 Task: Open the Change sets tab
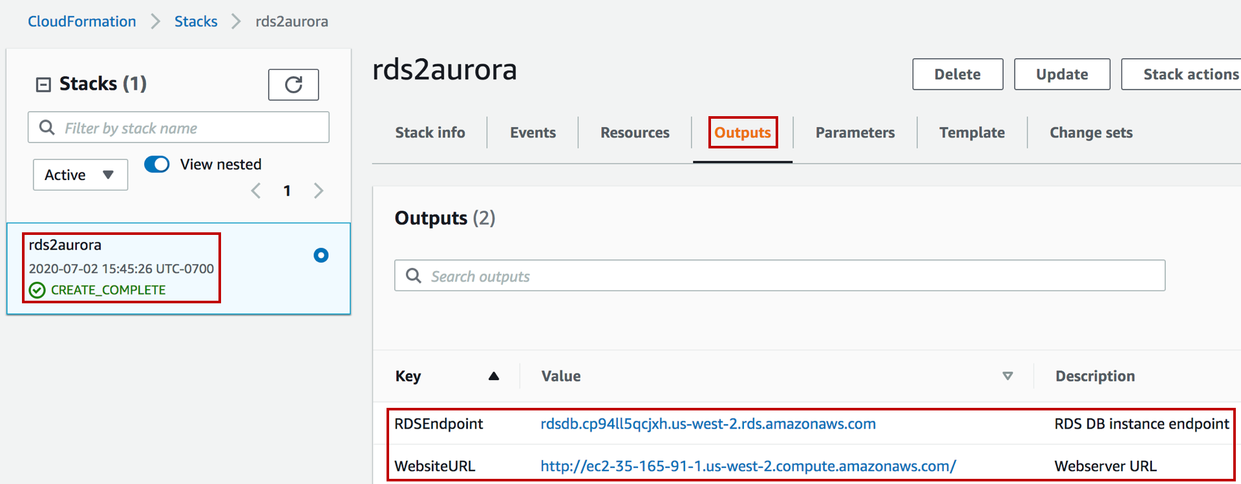click(1091, 132)
